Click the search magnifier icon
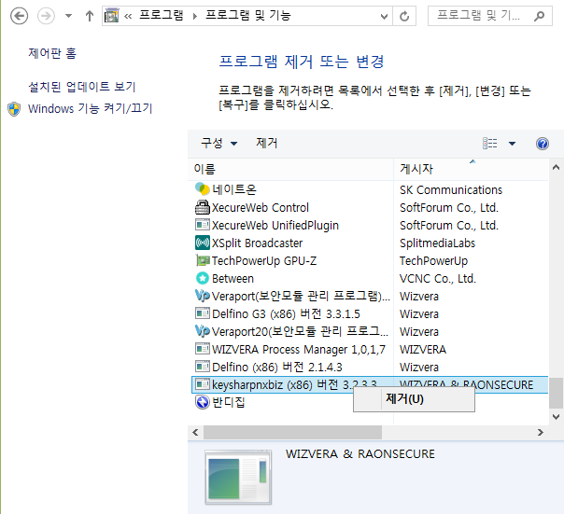564x514 pixels. click(539, 16)
